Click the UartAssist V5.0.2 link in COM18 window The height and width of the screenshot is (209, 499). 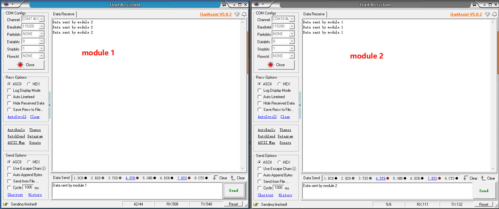point(466,14)
